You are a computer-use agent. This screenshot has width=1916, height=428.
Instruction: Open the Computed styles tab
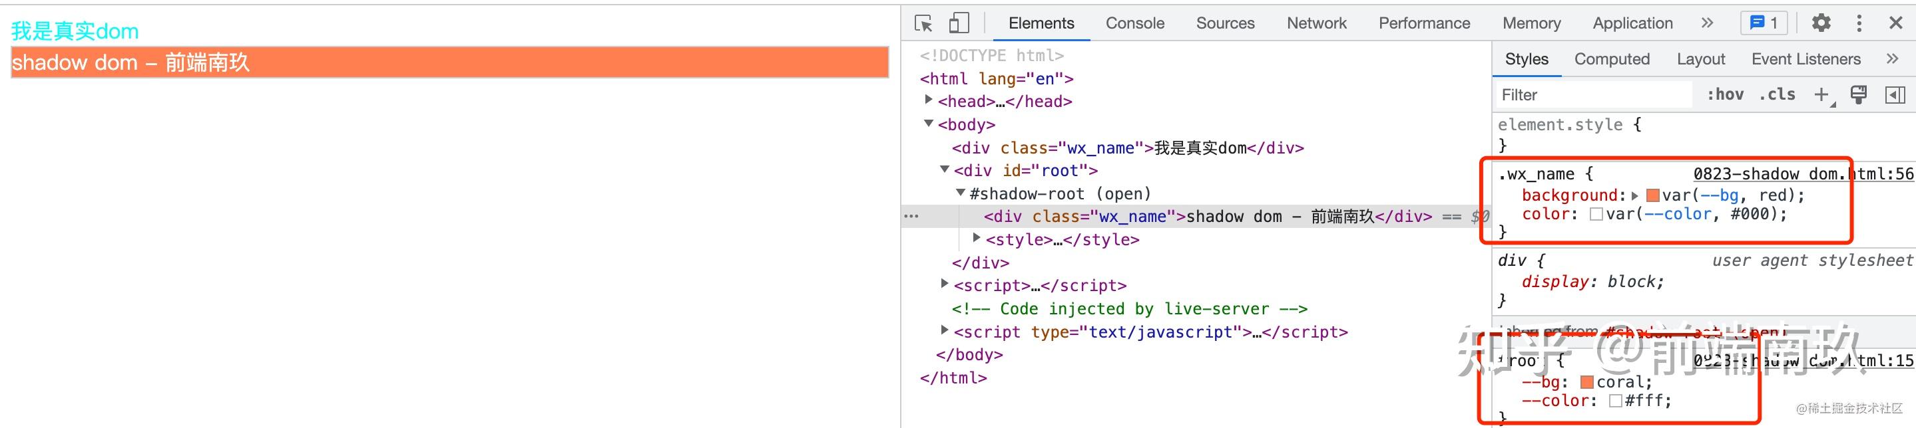click(1612, 58)
